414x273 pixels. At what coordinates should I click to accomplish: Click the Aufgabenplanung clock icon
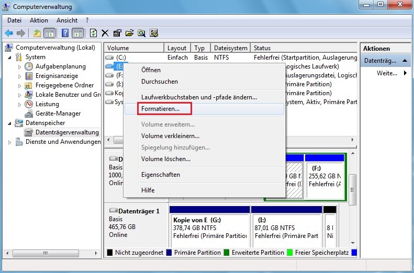click(28, 66)
